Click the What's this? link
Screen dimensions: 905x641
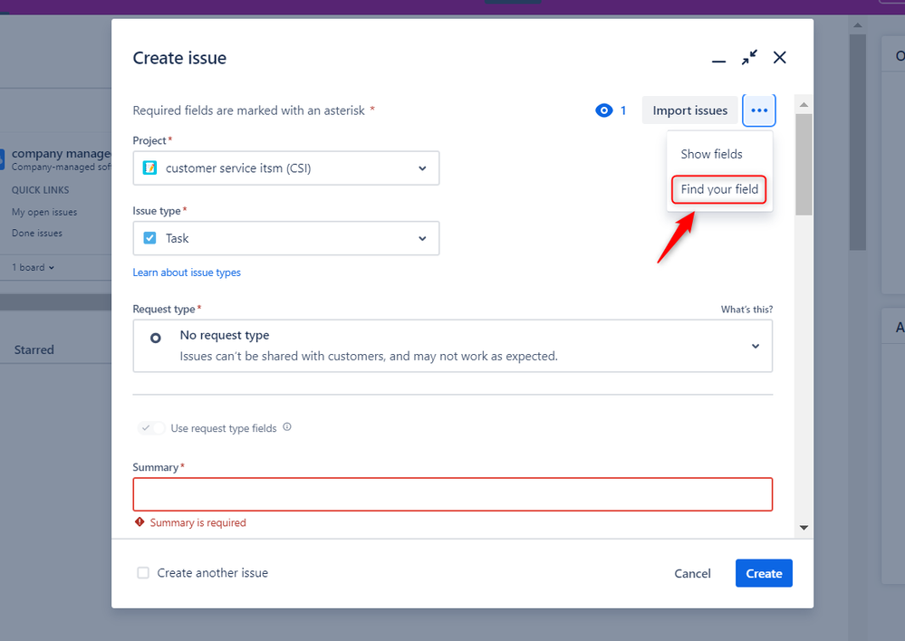pyautogui.click(x=746, y=310)
